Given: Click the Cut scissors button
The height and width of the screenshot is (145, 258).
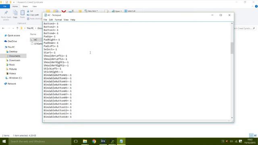Looking at the screenshot, I should (x=30, y=11).
